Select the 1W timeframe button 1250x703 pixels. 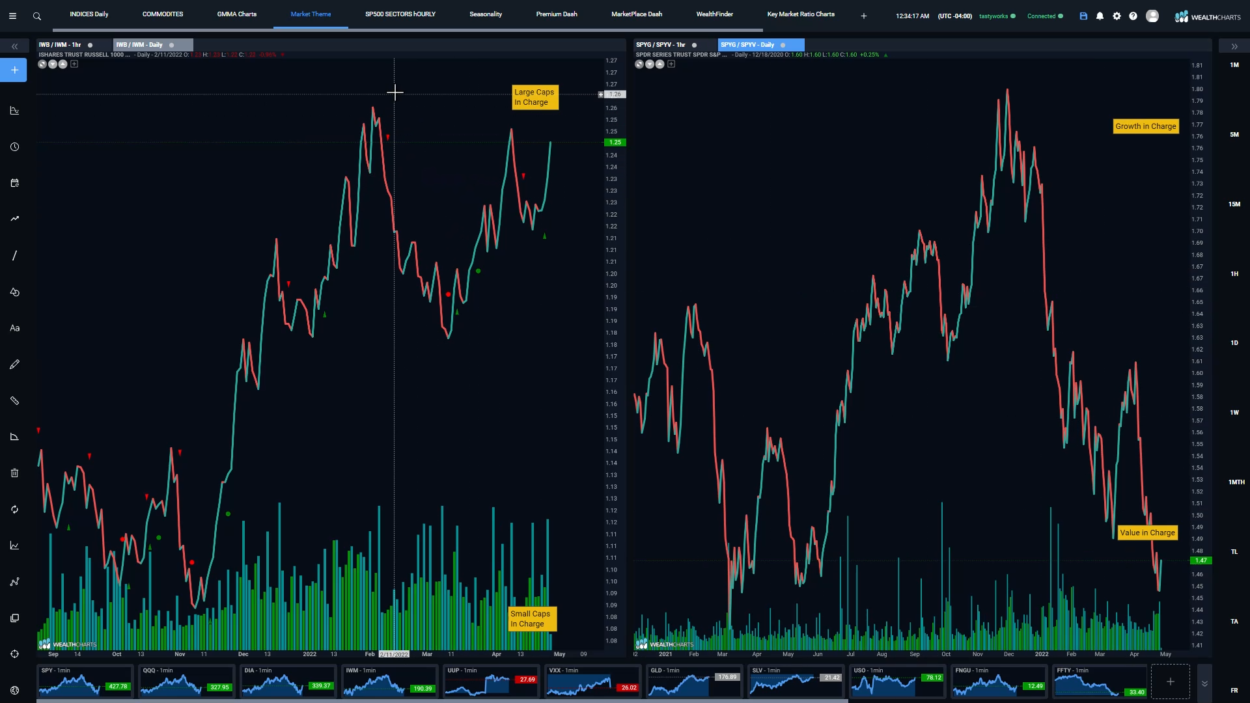click(1234, 413)
